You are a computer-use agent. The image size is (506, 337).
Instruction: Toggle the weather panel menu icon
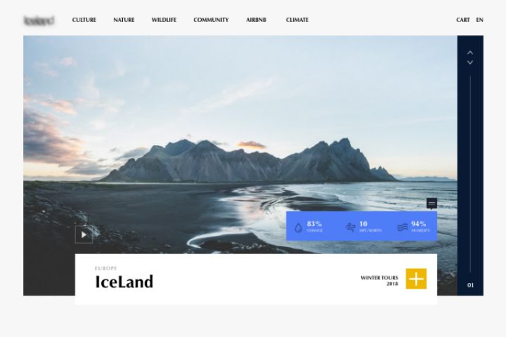pyautogui.click(x=432, y=203)
